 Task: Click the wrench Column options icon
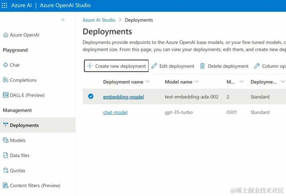[x=257, y=66]
